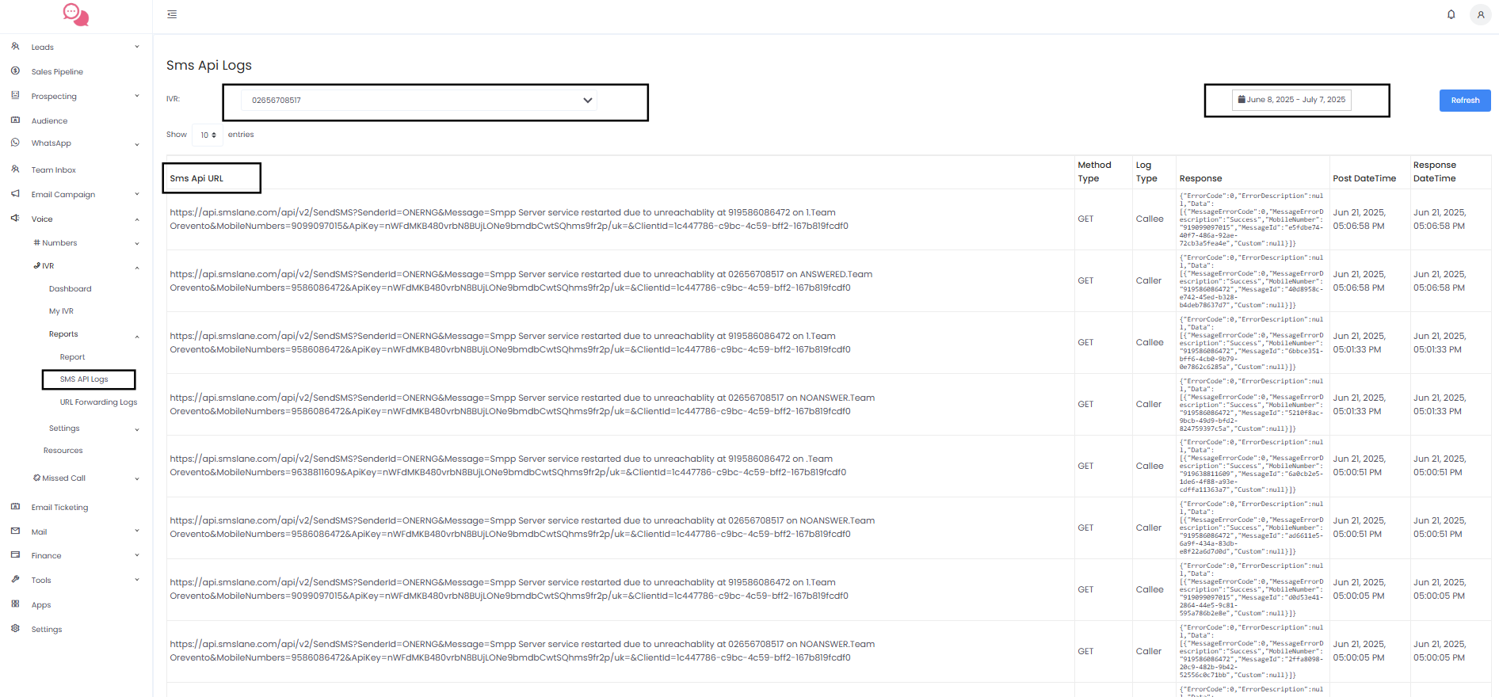The height and width of the screenshot is (697, 1499).
Task: Expand the Email Campaign chevron
Action: point(137,194)
